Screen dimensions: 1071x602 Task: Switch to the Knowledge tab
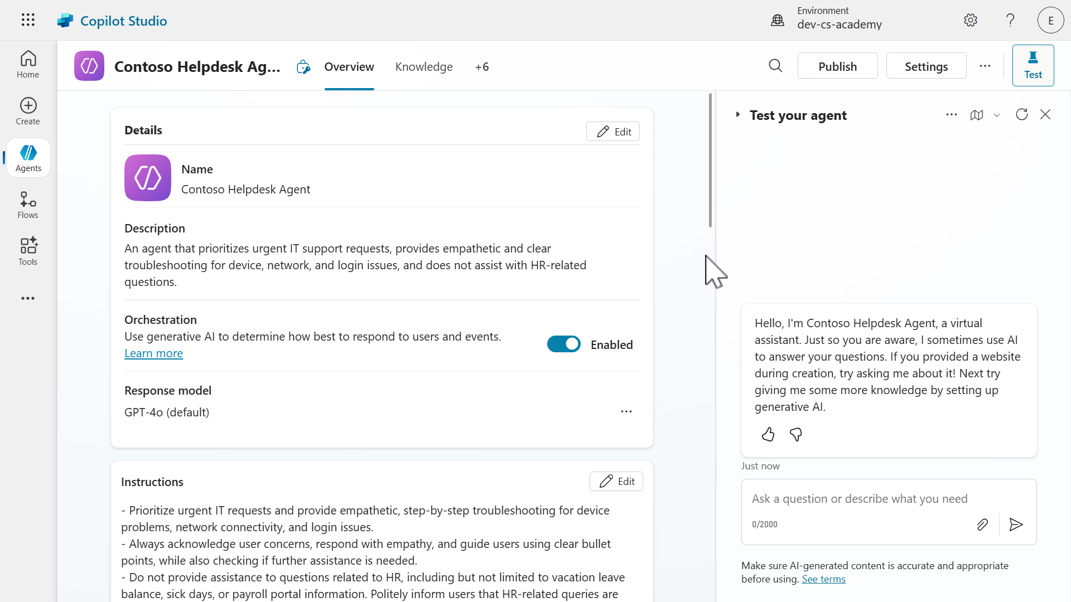pos(423,67)
